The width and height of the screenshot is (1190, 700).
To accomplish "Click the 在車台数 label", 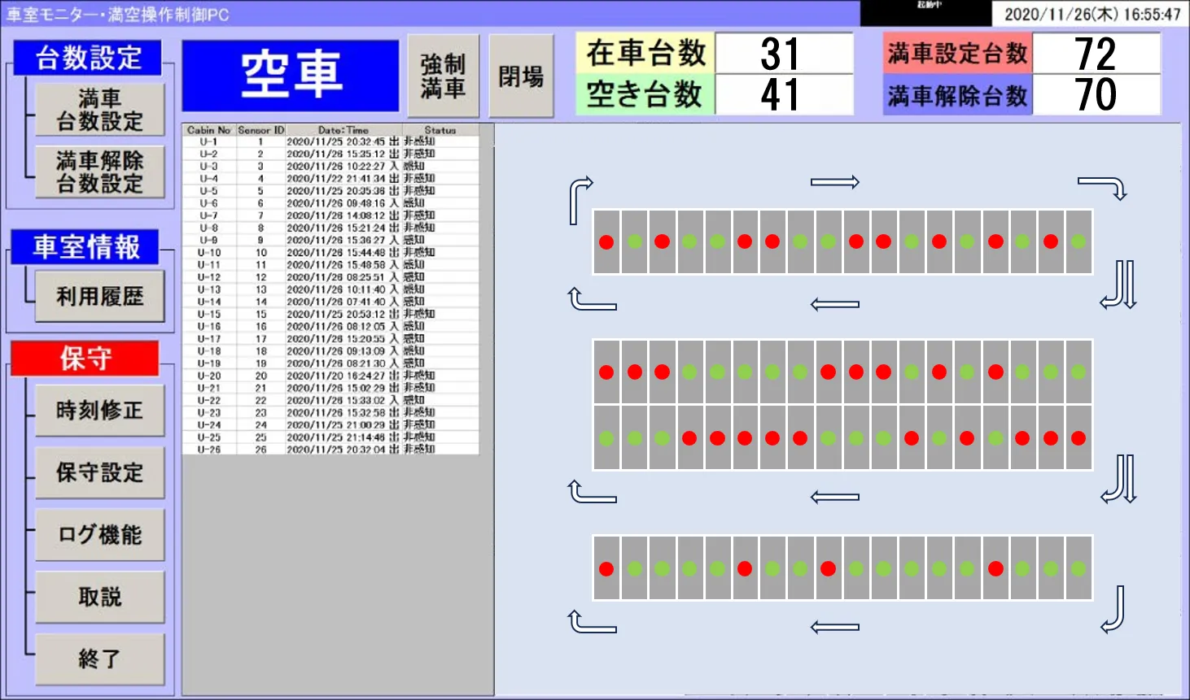I will 645,54.
